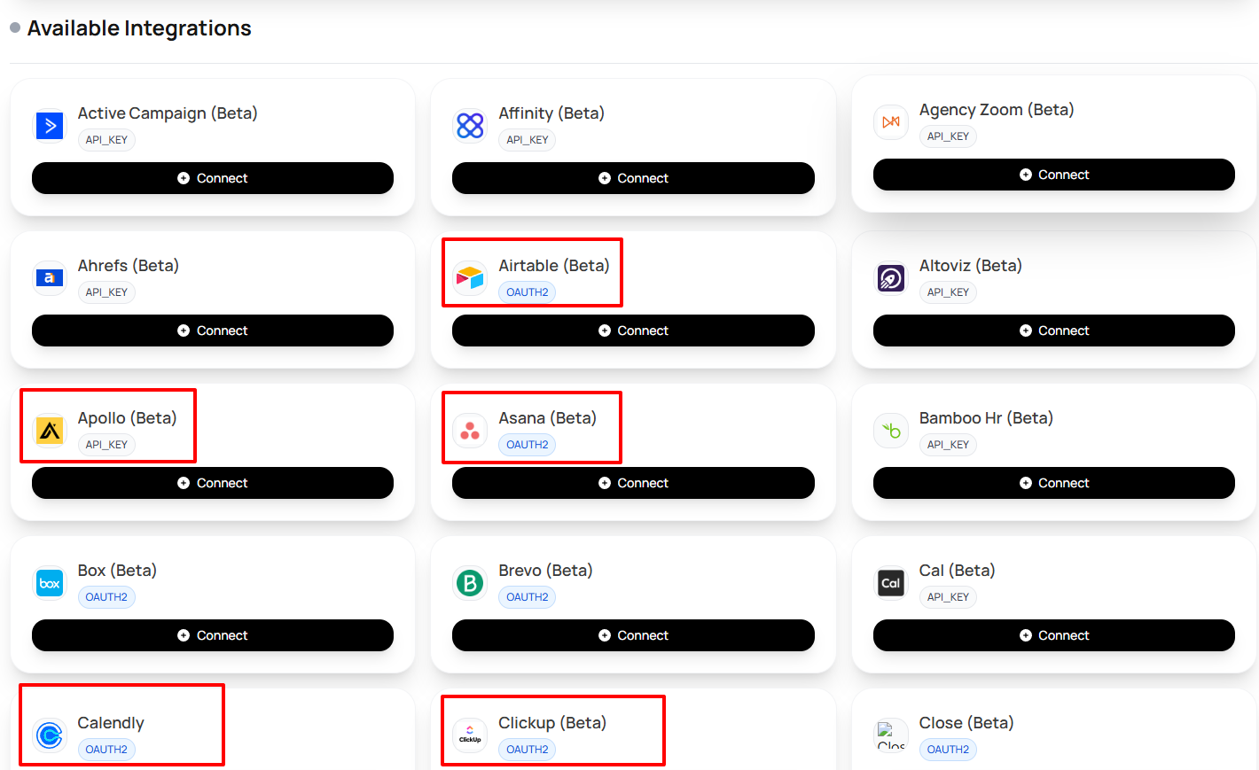The height and width of the screenshot is (770, 1259).
Task: Click the Calendly title
Action: (111, 723)
